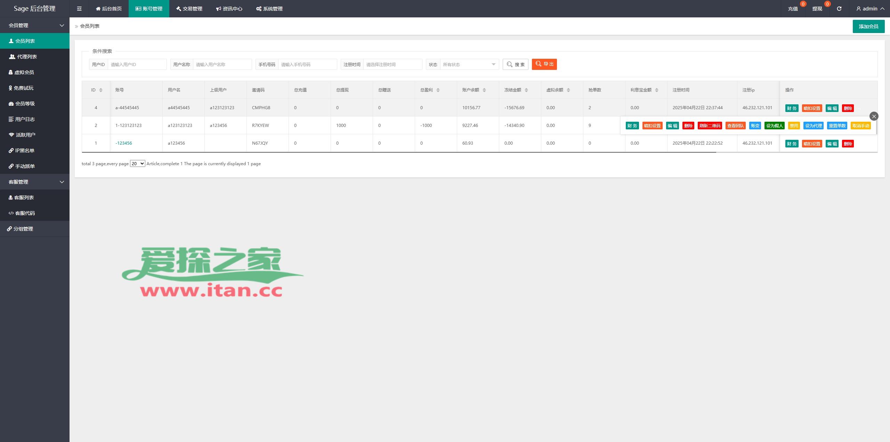Sort table by ID column arrows
Image resolution: width=890 pixels, height=442 pixels.
(x=101, y=90)
